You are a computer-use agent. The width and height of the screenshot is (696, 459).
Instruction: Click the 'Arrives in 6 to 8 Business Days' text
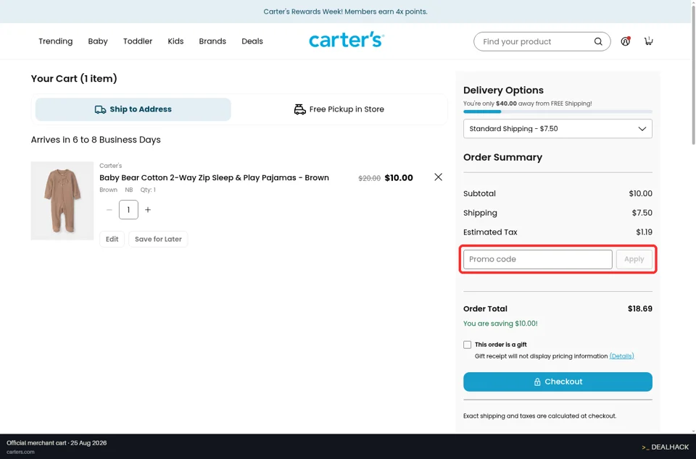[x=96, y=140]
